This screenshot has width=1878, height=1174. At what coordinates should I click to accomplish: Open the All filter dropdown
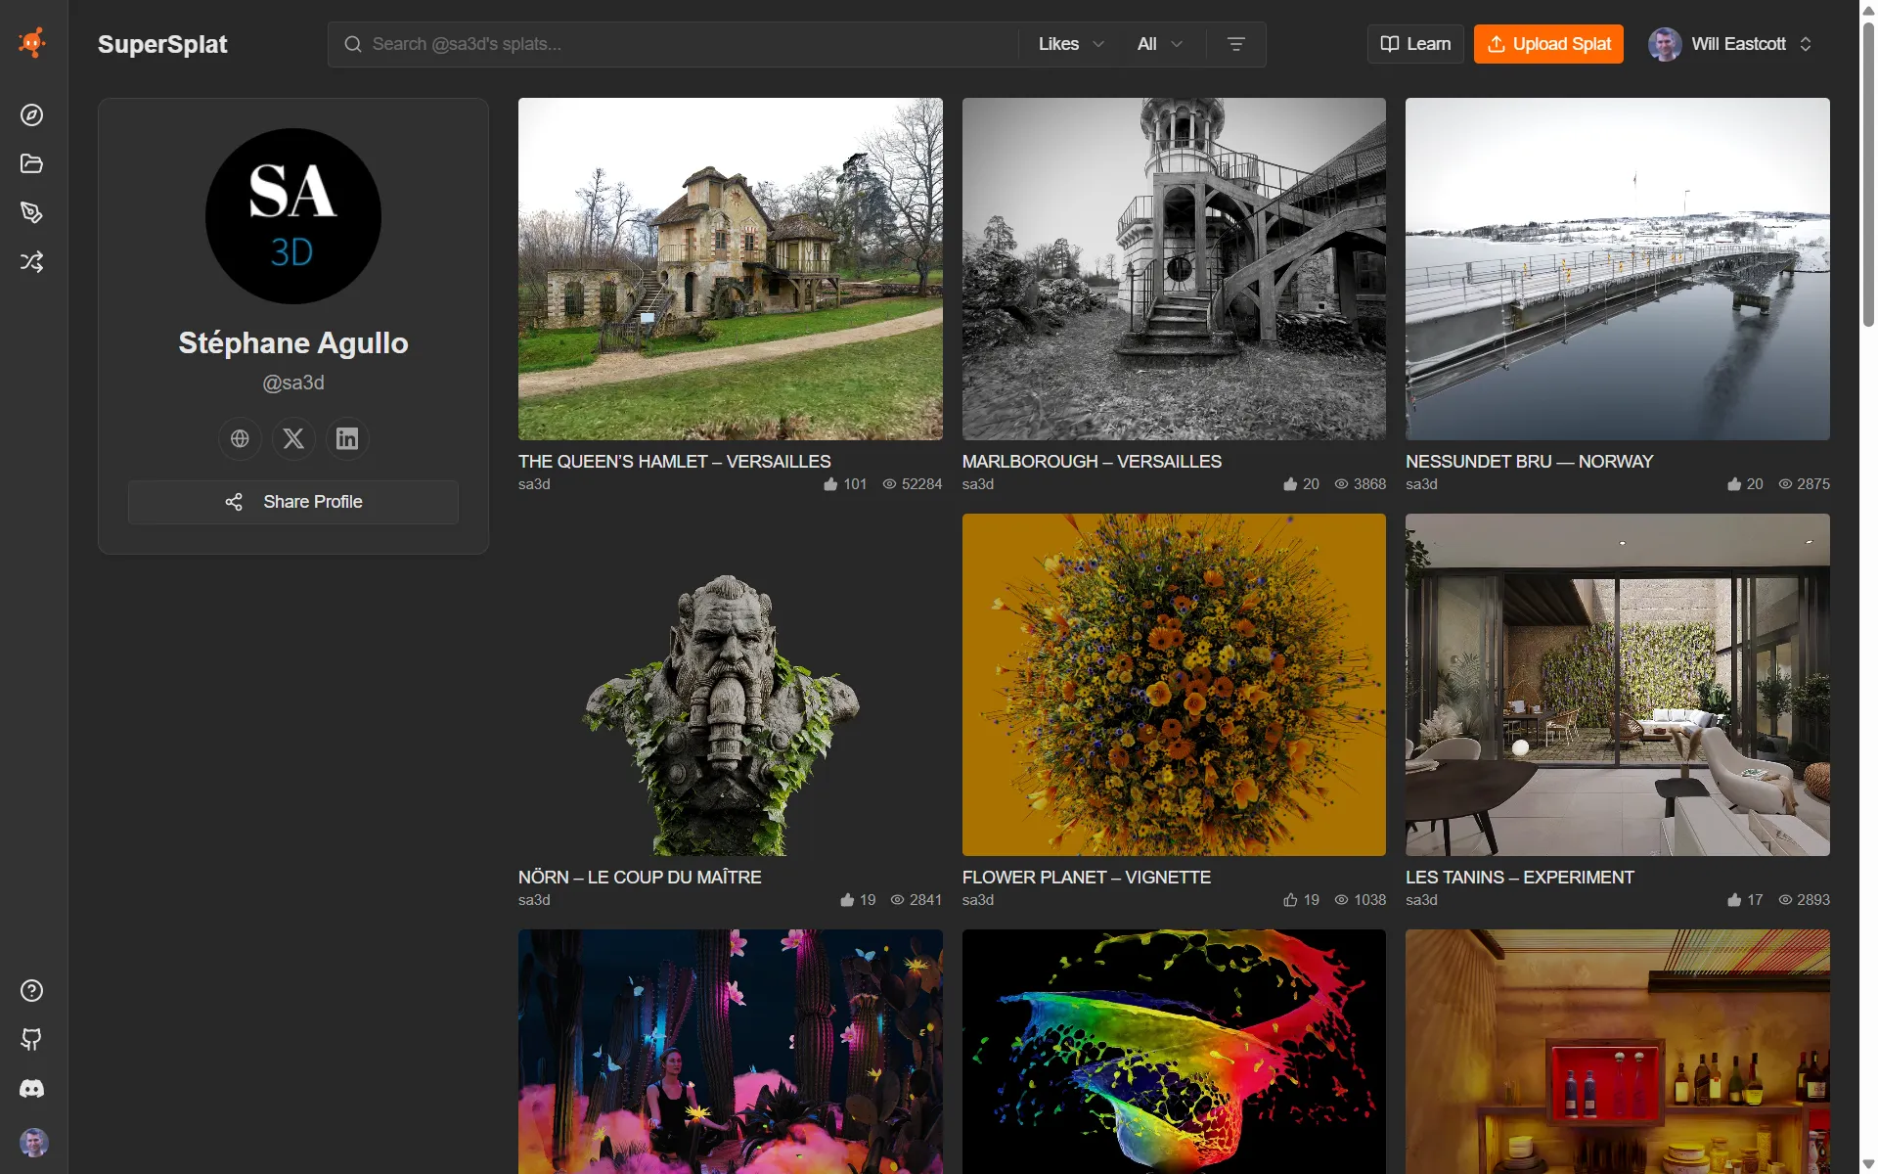tap(1160, 44)
